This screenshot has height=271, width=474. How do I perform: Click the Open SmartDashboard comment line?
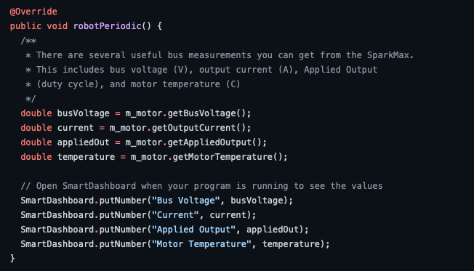point(201,186)
